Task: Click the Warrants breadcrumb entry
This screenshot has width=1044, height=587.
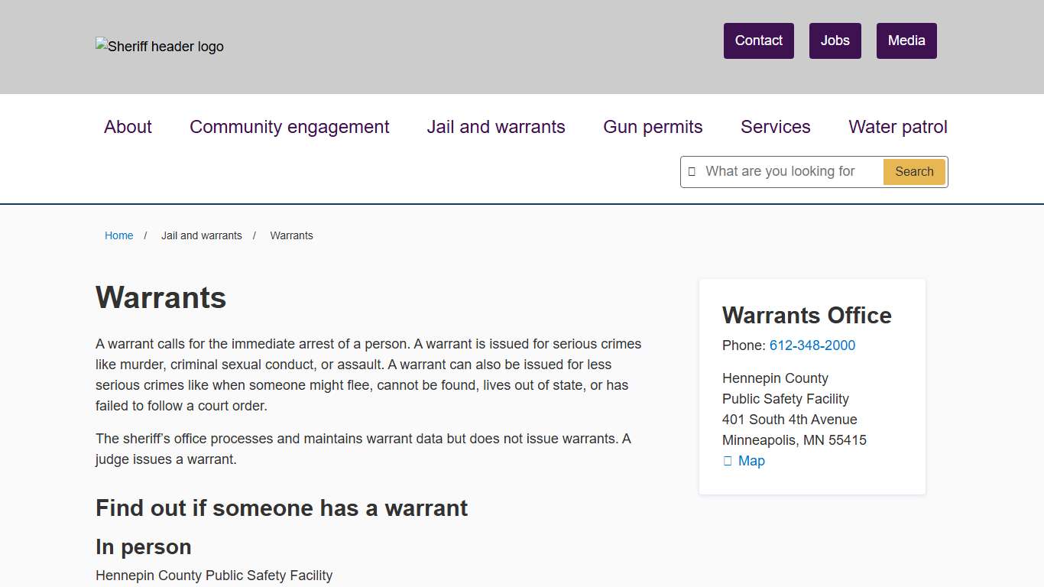Action: [x=291, y=235]
